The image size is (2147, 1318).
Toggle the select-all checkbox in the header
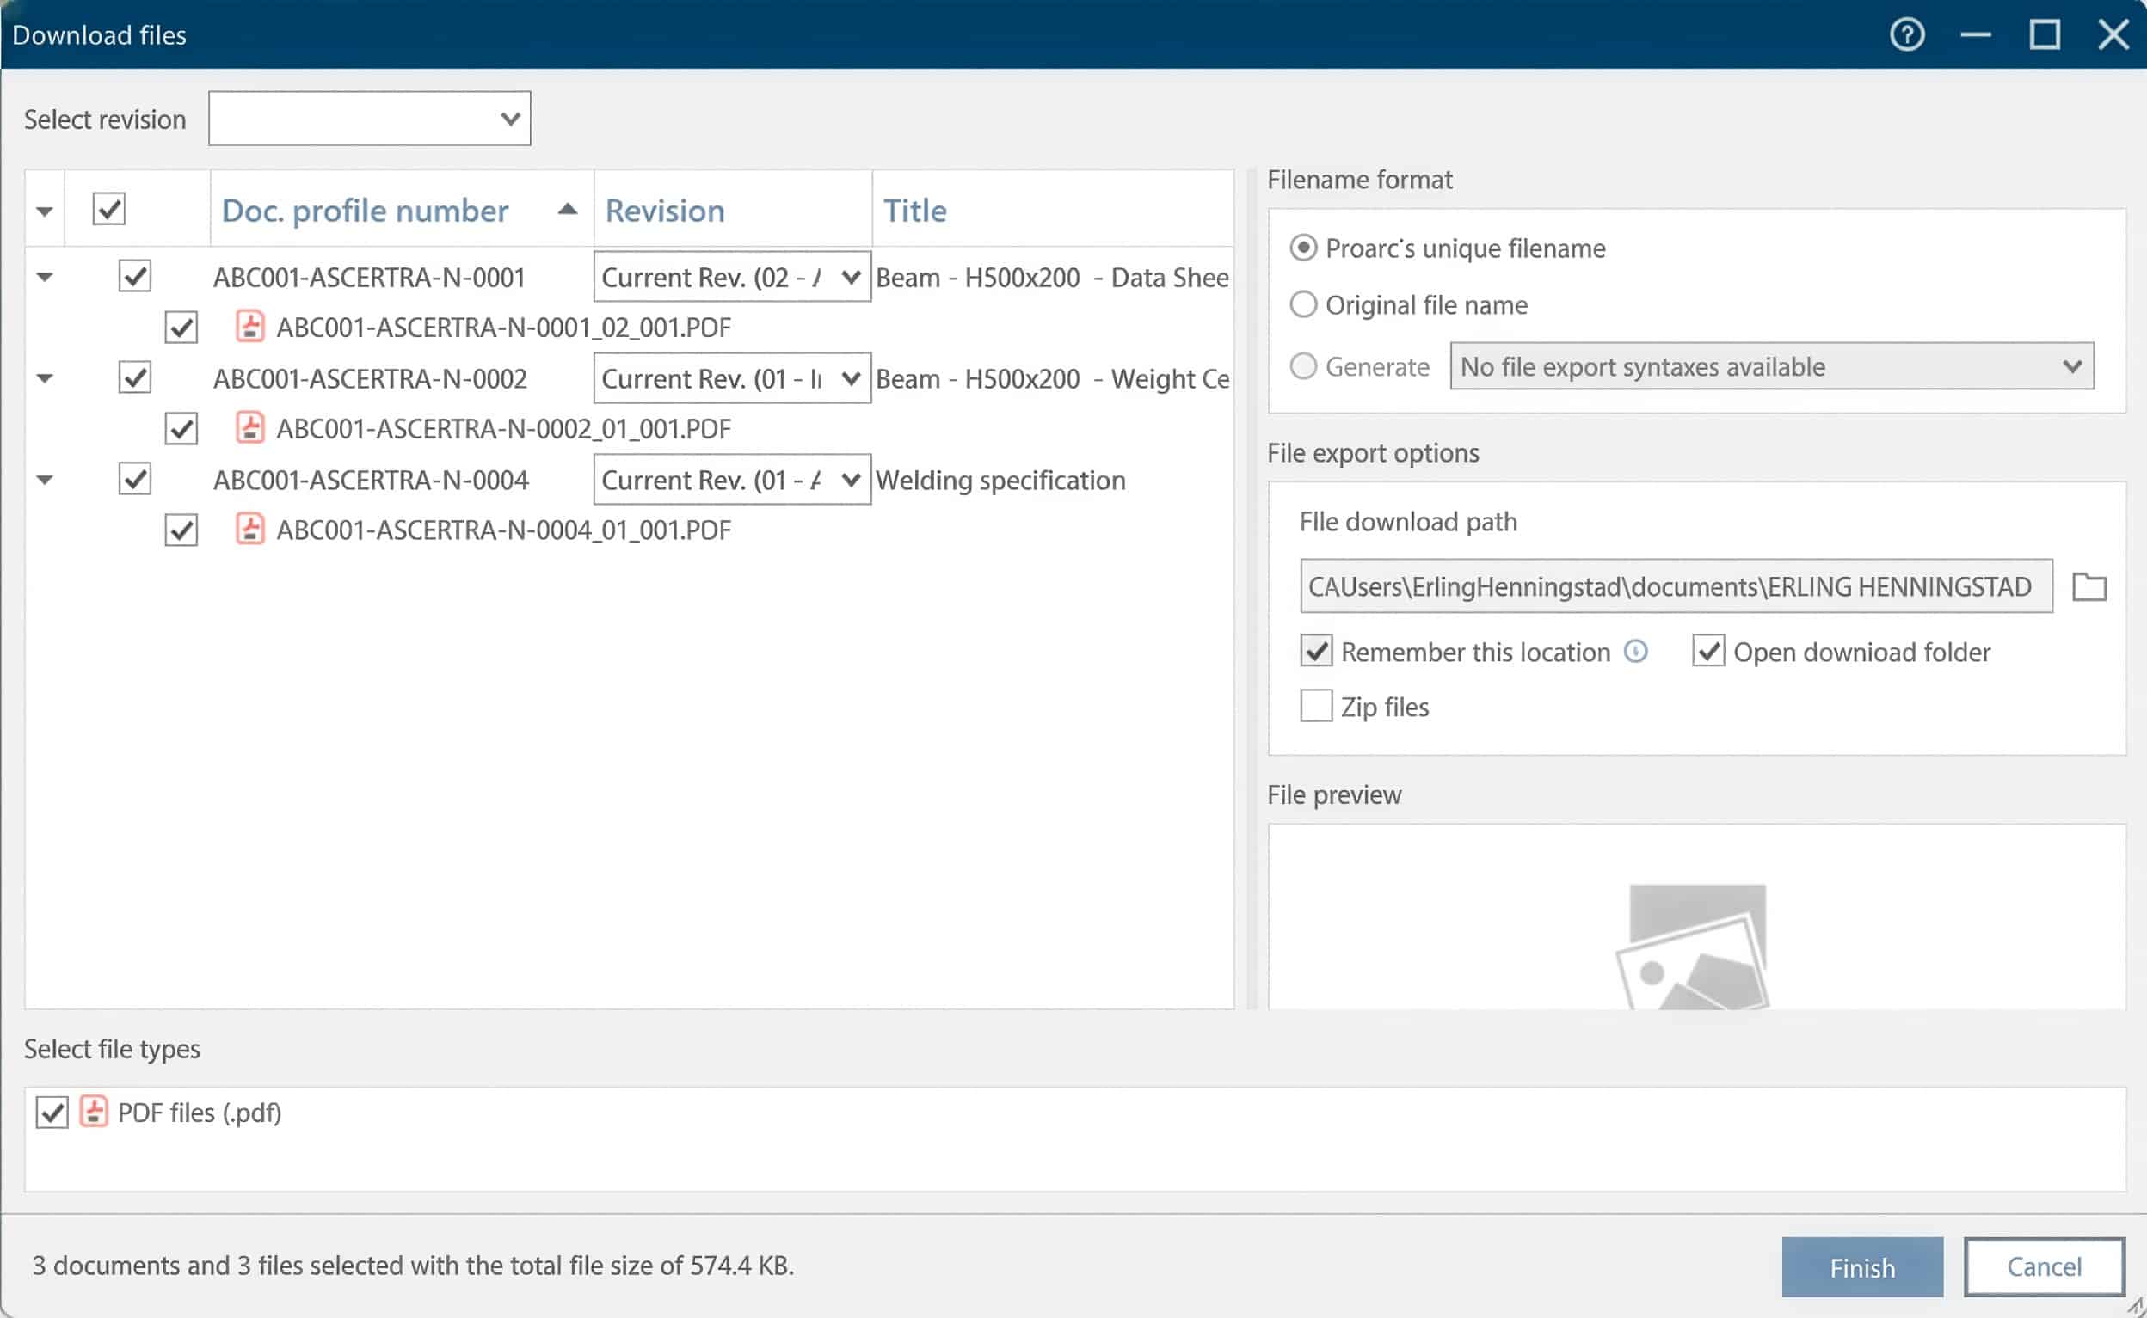[109, 209]
